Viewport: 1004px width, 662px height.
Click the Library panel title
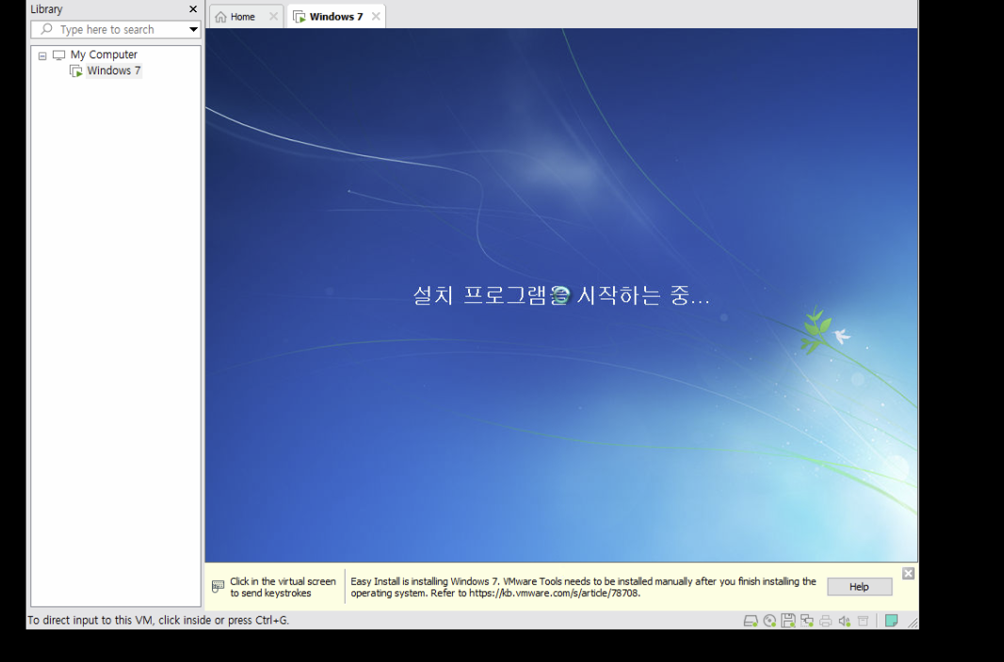pyautogui.click(x=46, y=9)
